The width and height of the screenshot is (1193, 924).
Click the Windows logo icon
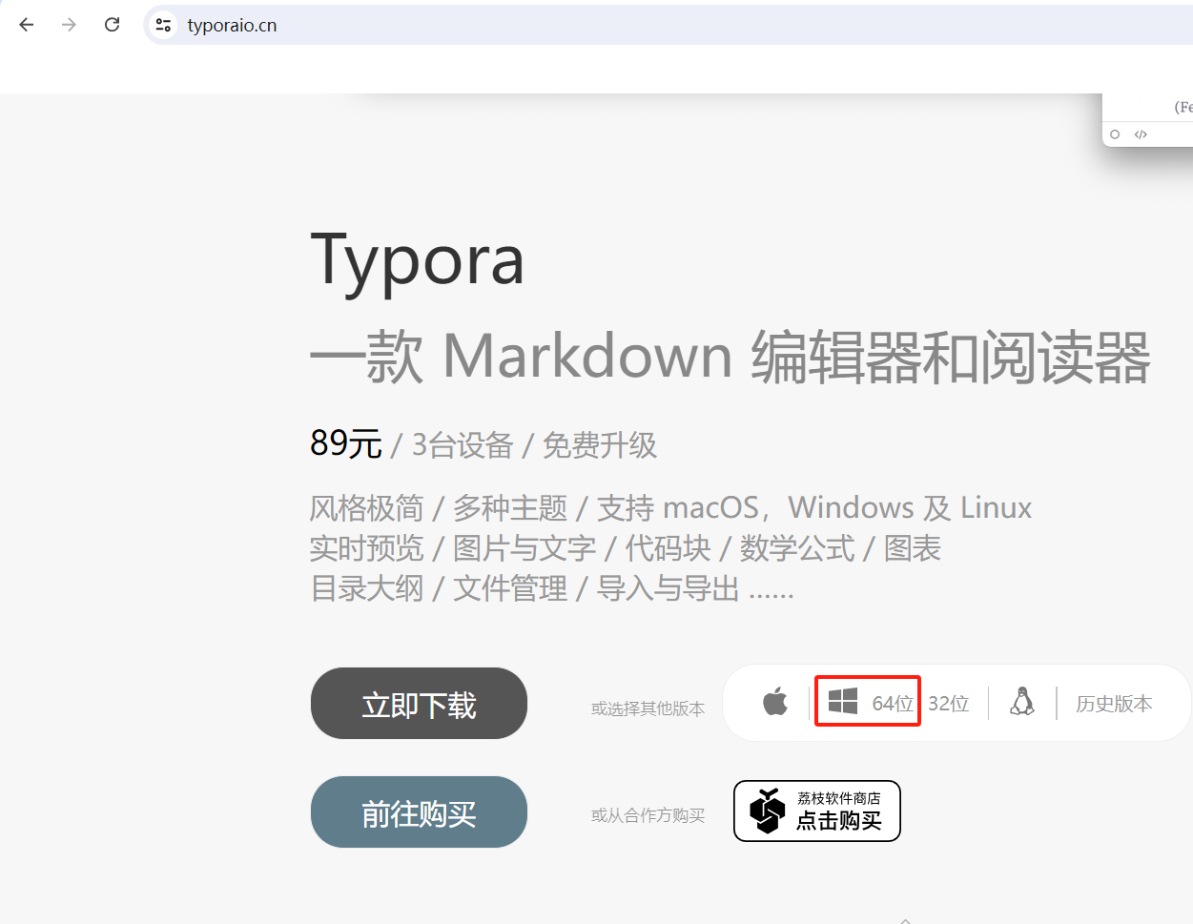pyautogui.click(x=843, y=702)
